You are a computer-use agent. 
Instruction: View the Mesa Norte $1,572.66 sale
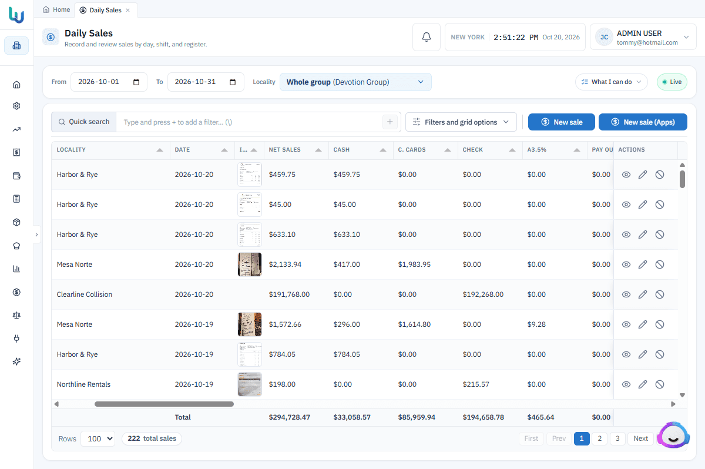(626, 324)
